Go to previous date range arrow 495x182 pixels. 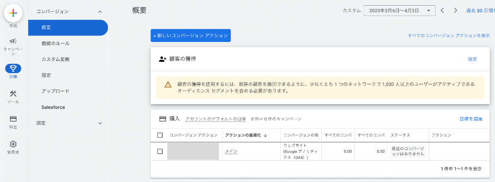442,10
